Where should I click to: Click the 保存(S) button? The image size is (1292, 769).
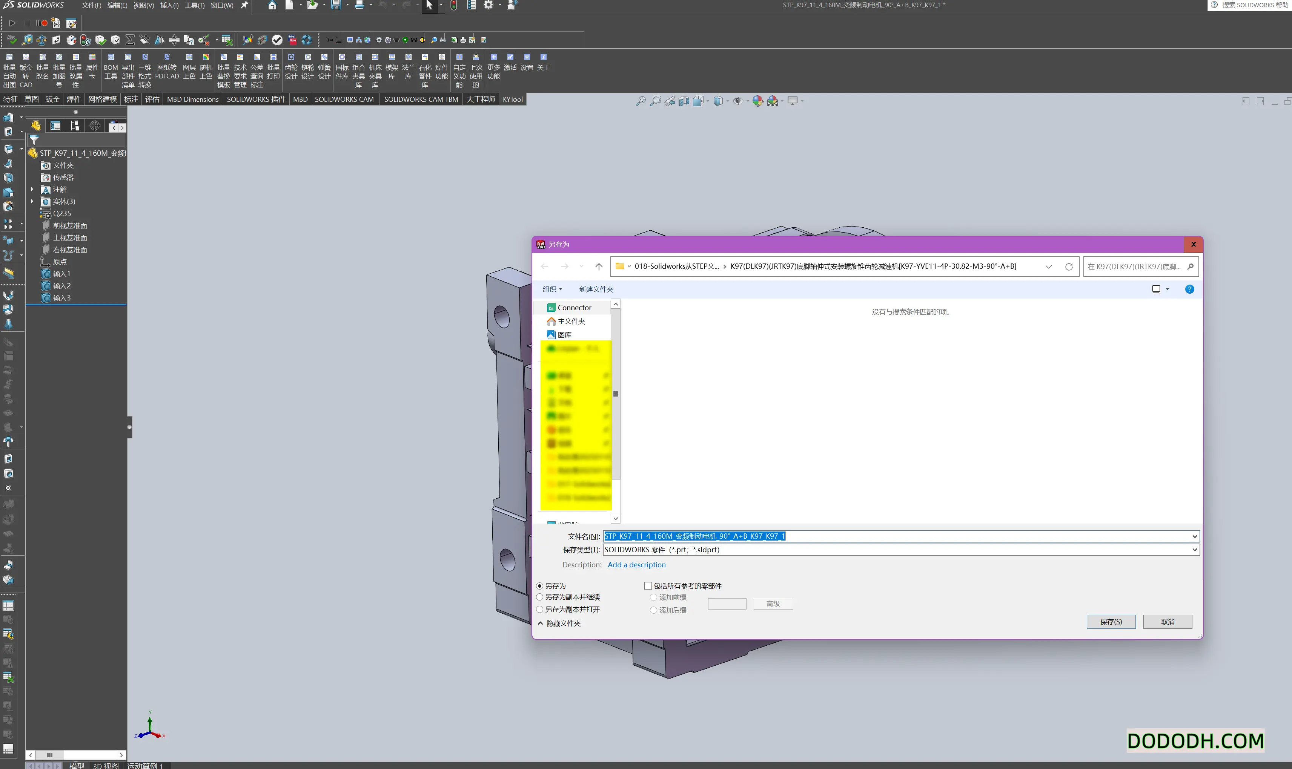pos(1111,621)
